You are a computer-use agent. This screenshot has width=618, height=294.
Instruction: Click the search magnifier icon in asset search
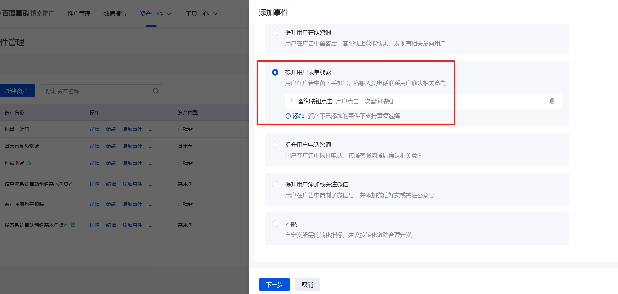pos(156,91)
